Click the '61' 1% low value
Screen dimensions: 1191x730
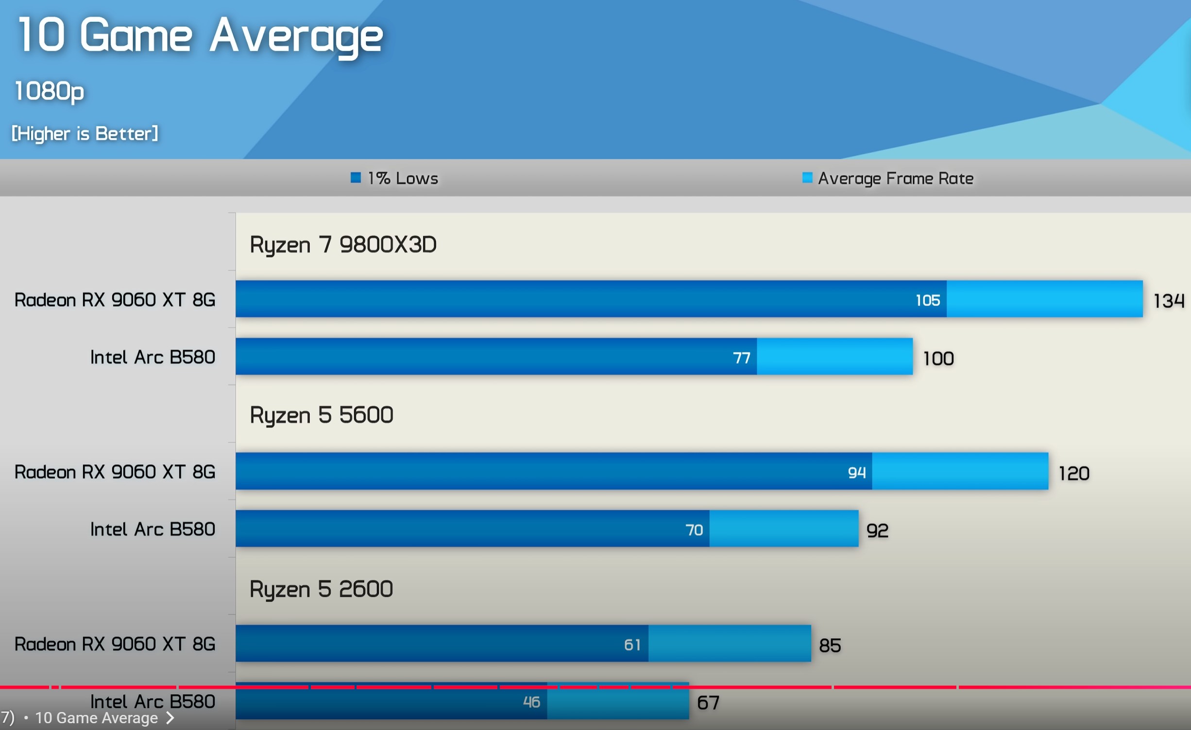[632, 645]
